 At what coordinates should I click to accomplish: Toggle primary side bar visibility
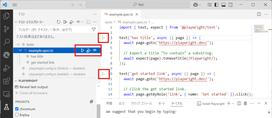click(x=216, y=5)
